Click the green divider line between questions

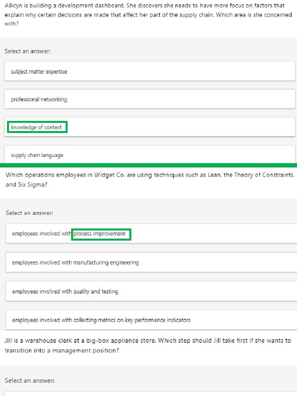tap(148, 165)
